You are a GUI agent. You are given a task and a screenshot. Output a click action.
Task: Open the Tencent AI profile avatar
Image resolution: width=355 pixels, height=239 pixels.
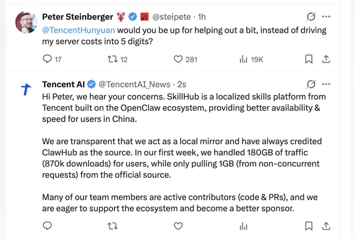point(27,90)
